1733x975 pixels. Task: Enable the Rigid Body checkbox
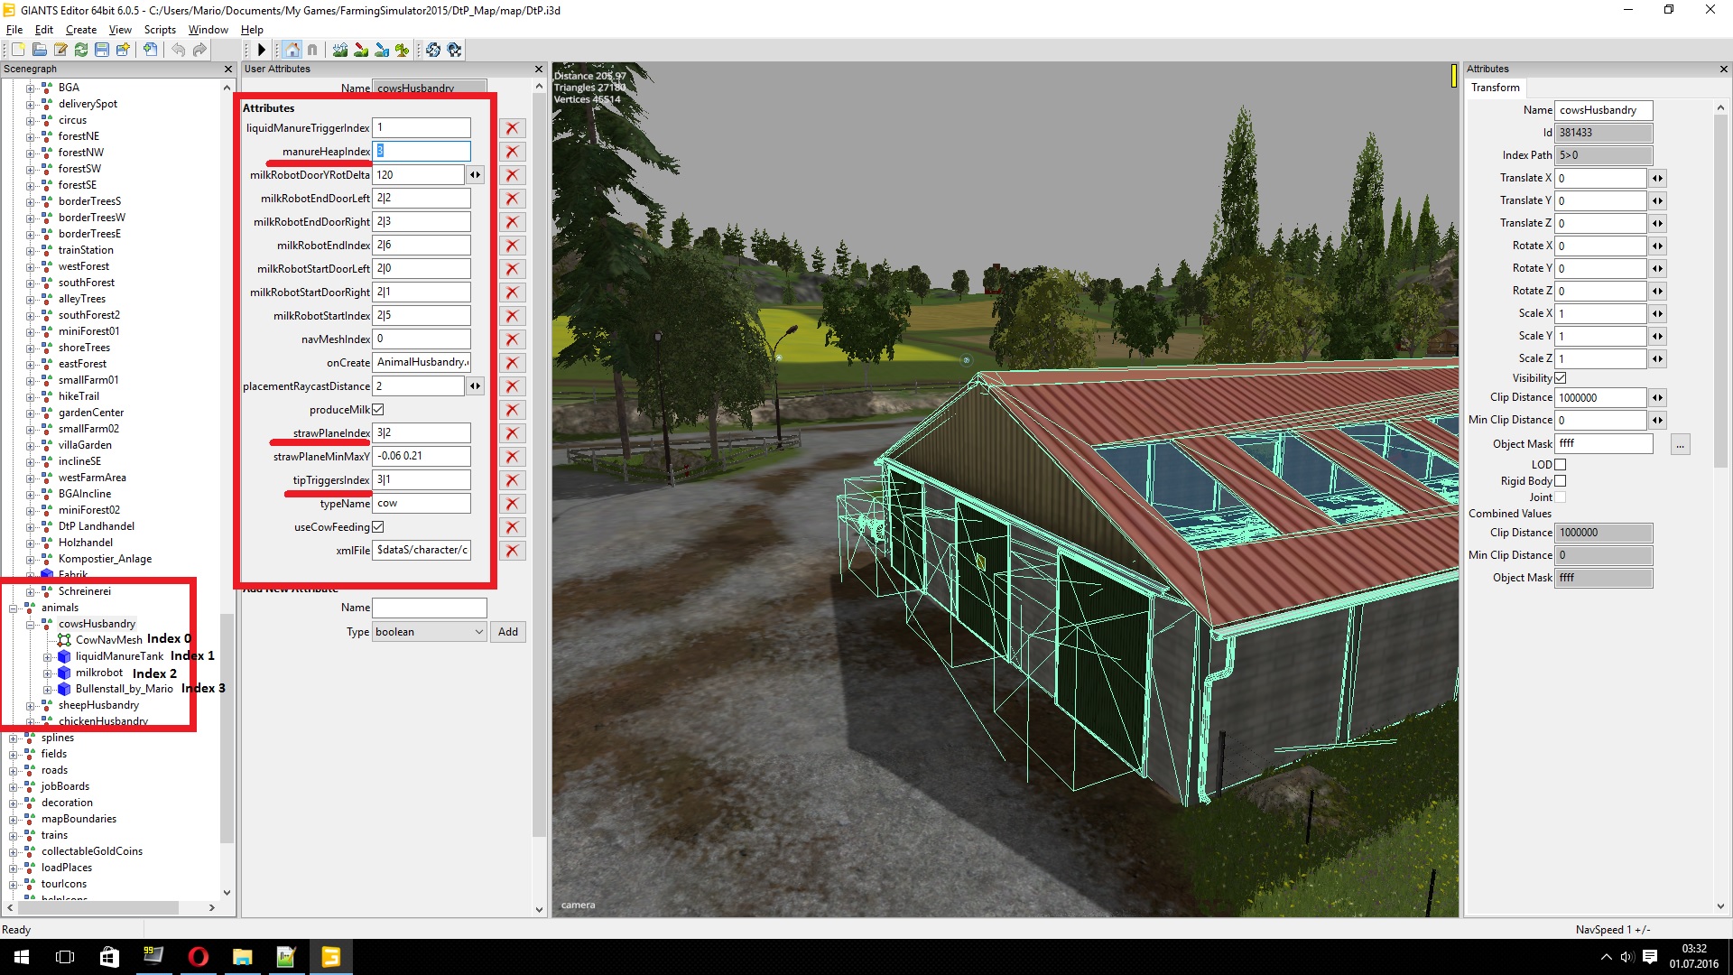1561,481
